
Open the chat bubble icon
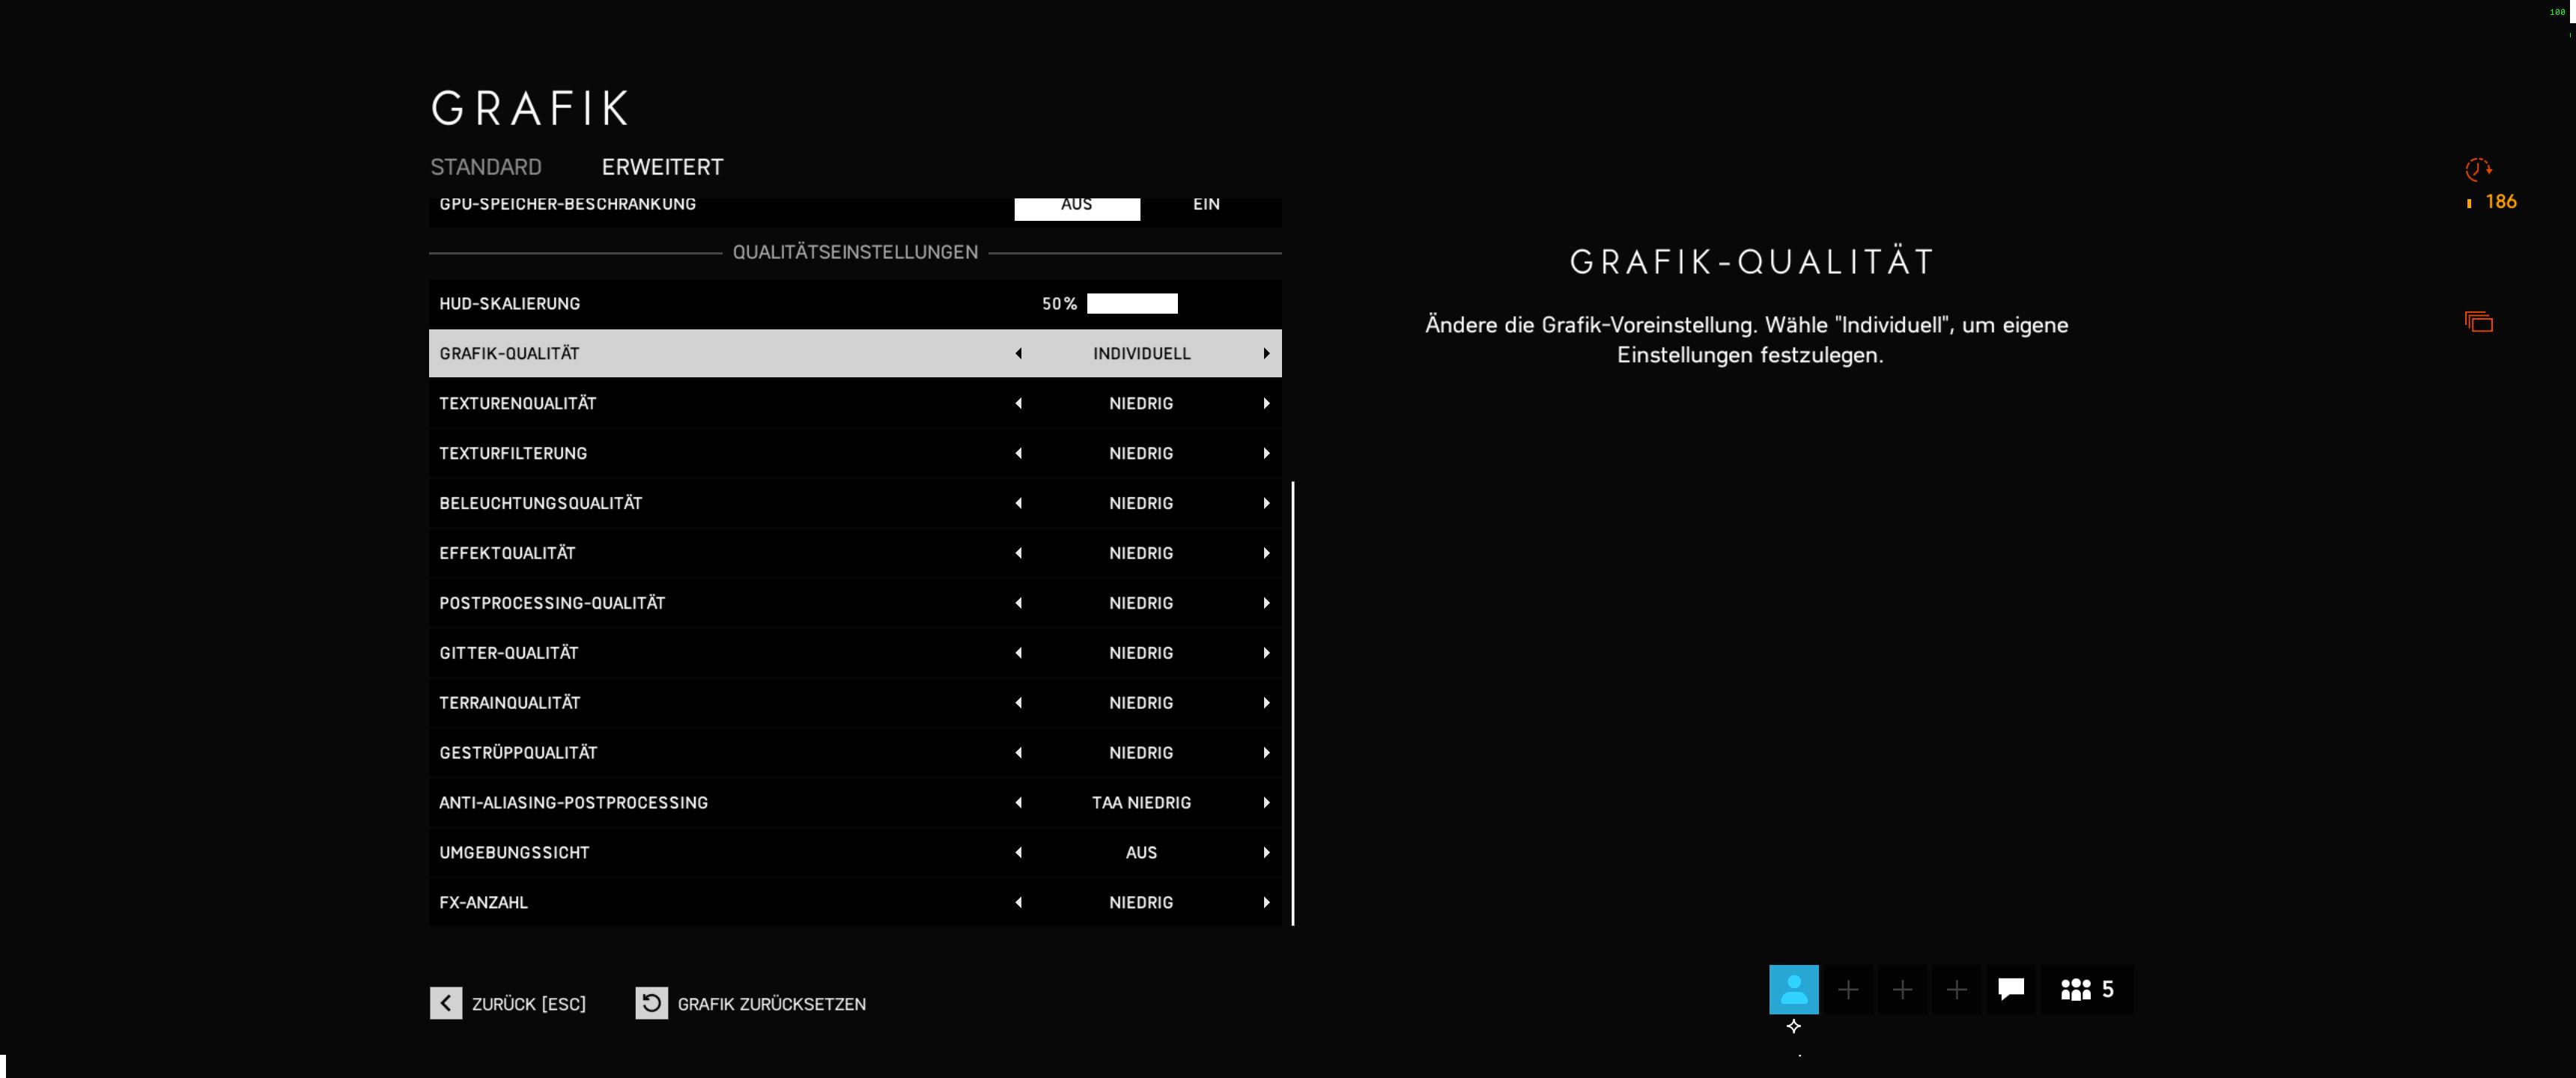coord(2010,989)
